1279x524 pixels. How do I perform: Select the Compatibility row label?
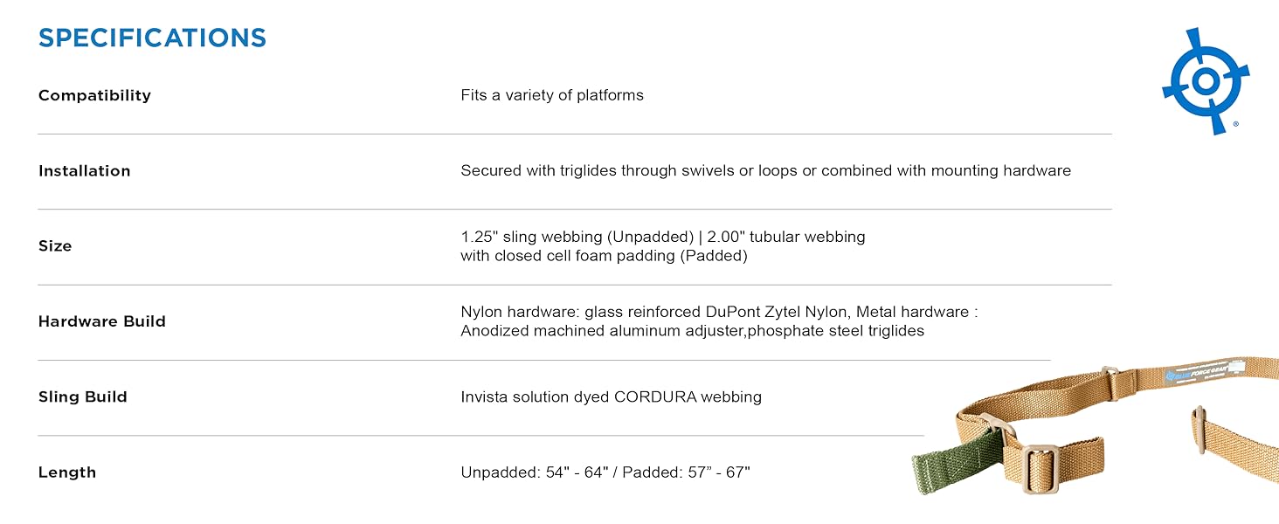click(x=94, y=95)
